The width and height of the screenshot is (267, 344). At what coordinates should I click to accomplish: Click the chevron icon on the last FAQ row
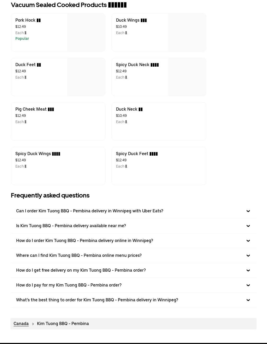click(x=248, y=300)
